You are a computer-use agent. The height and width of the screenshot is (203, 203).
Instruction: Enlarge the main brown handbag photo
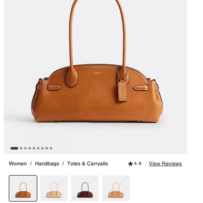pyautogui.click(x=95, y=77)
